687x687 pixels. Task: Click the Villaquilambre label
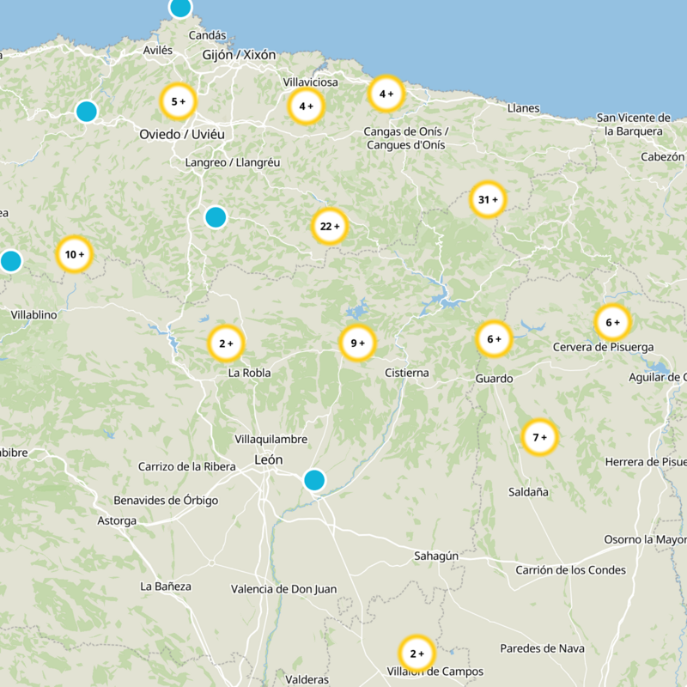271,439
